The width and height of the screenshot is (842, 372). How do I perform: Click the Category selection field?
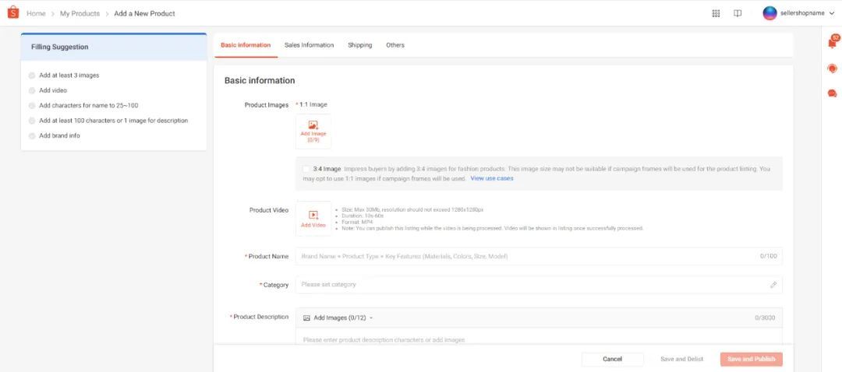coord(539,285)
